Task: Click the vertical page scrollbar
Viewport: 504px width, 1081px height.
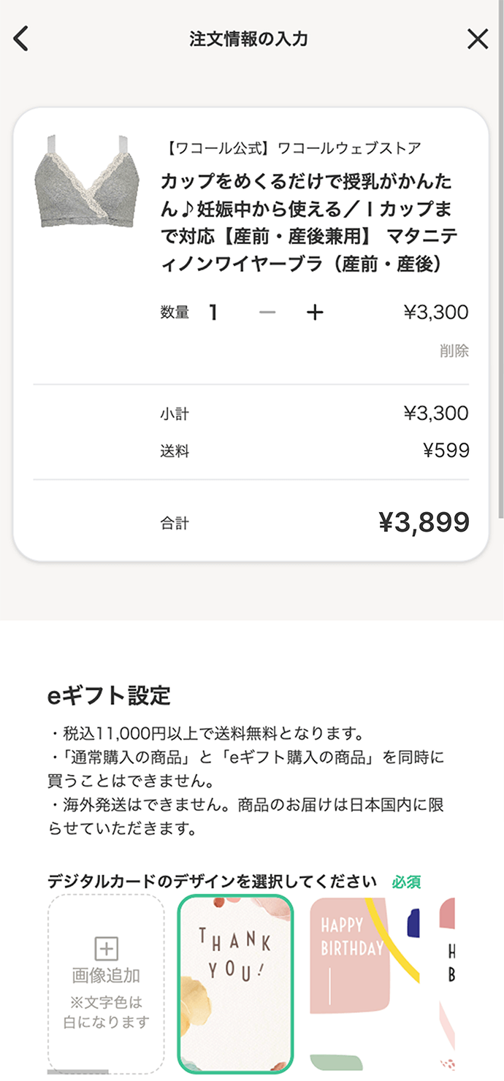Action: (500, 256)
